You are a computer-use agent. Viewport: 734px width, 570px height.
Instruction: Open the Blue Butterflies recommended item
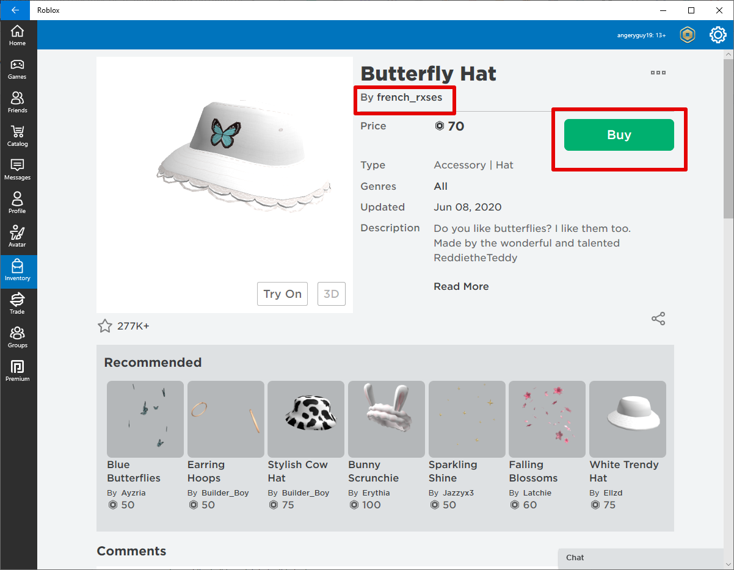tap(145, 419)
